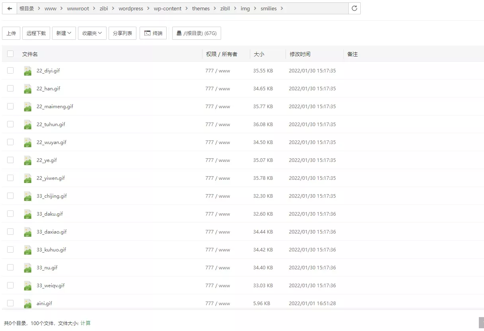484x331 pixels.
Task: Refresh the directory listing
Action: click(x=354, y=8)
